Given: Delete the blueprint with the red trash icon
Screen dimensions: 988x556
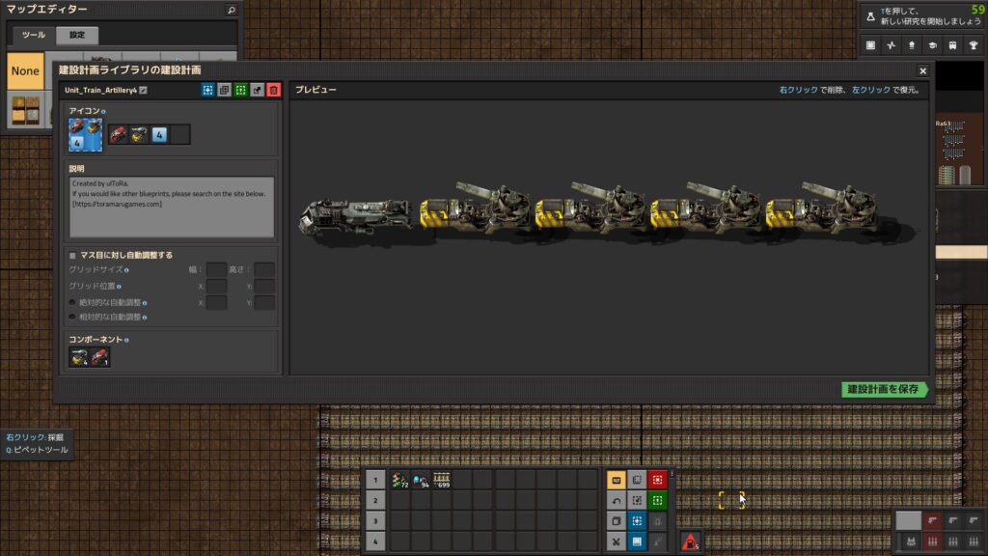Looking at the screenshot, I should [273, 90].
